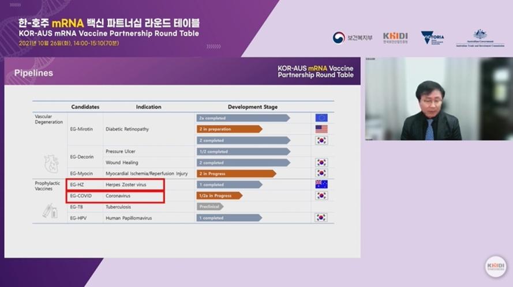This screenshot has width=513, height=287.
Task: Click the Australian flag in the EG-HZ row
Action: (x=321, y=184)
